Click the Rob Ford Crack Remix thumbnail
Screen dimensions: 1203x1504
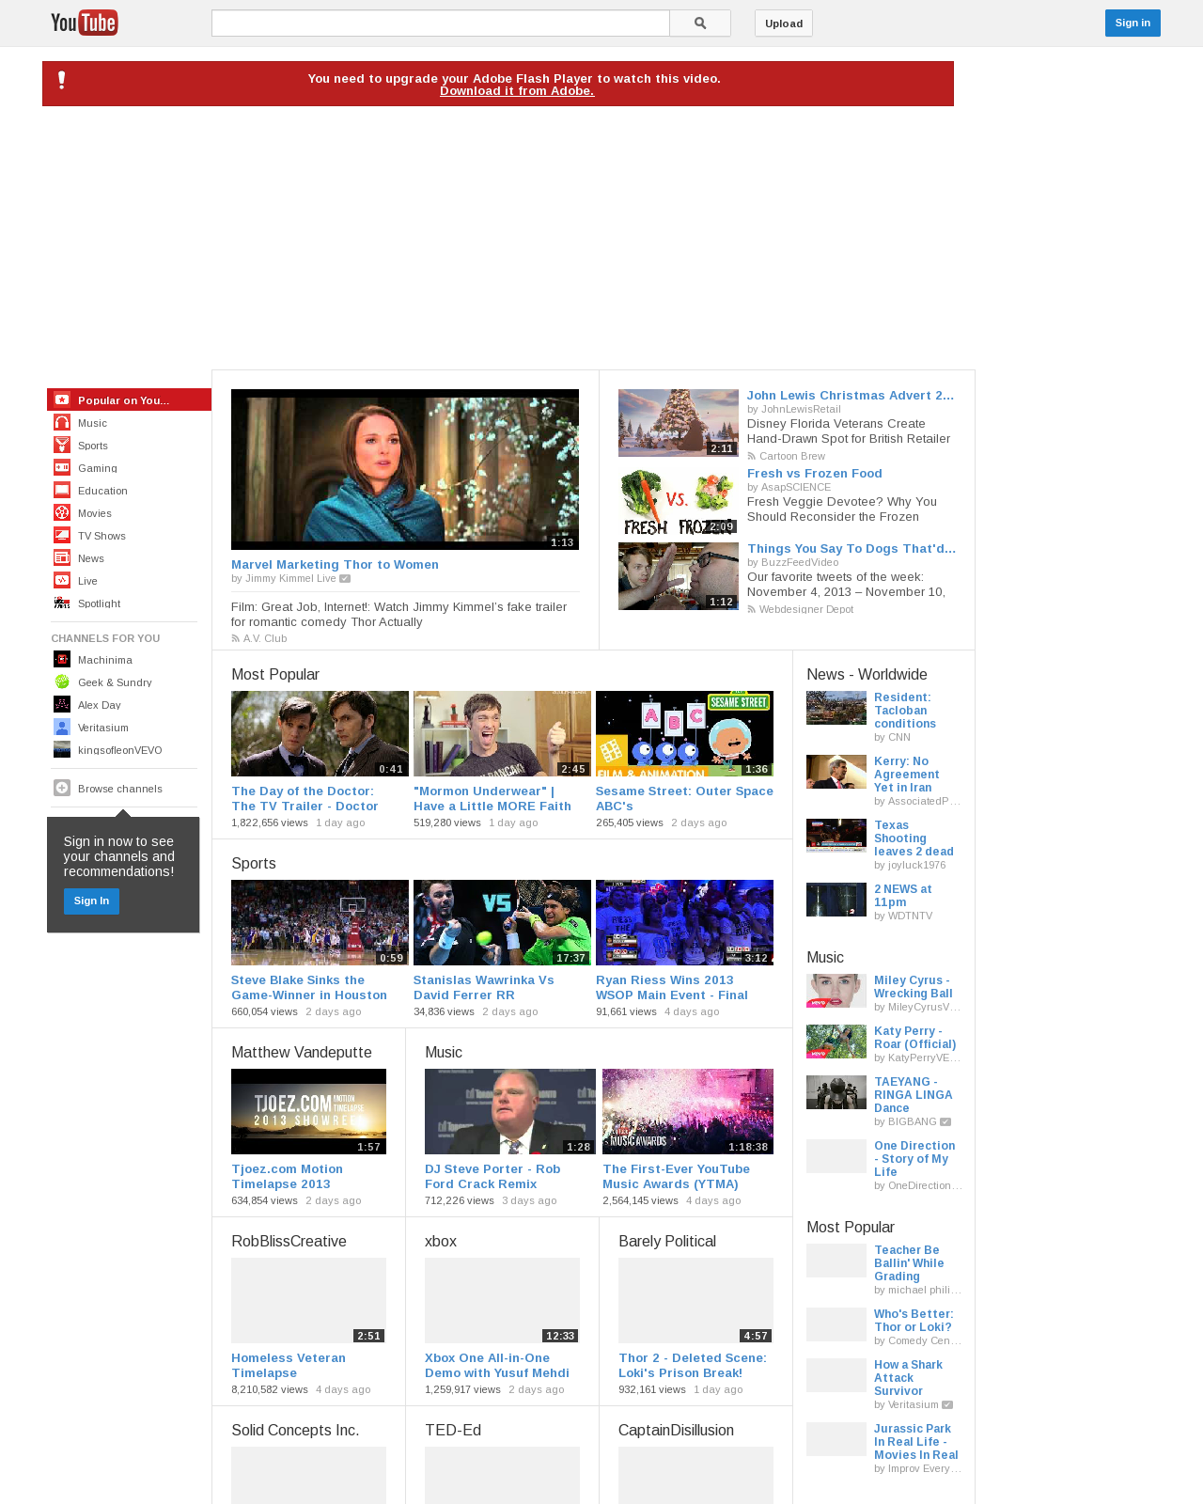tap(510, 1111)
